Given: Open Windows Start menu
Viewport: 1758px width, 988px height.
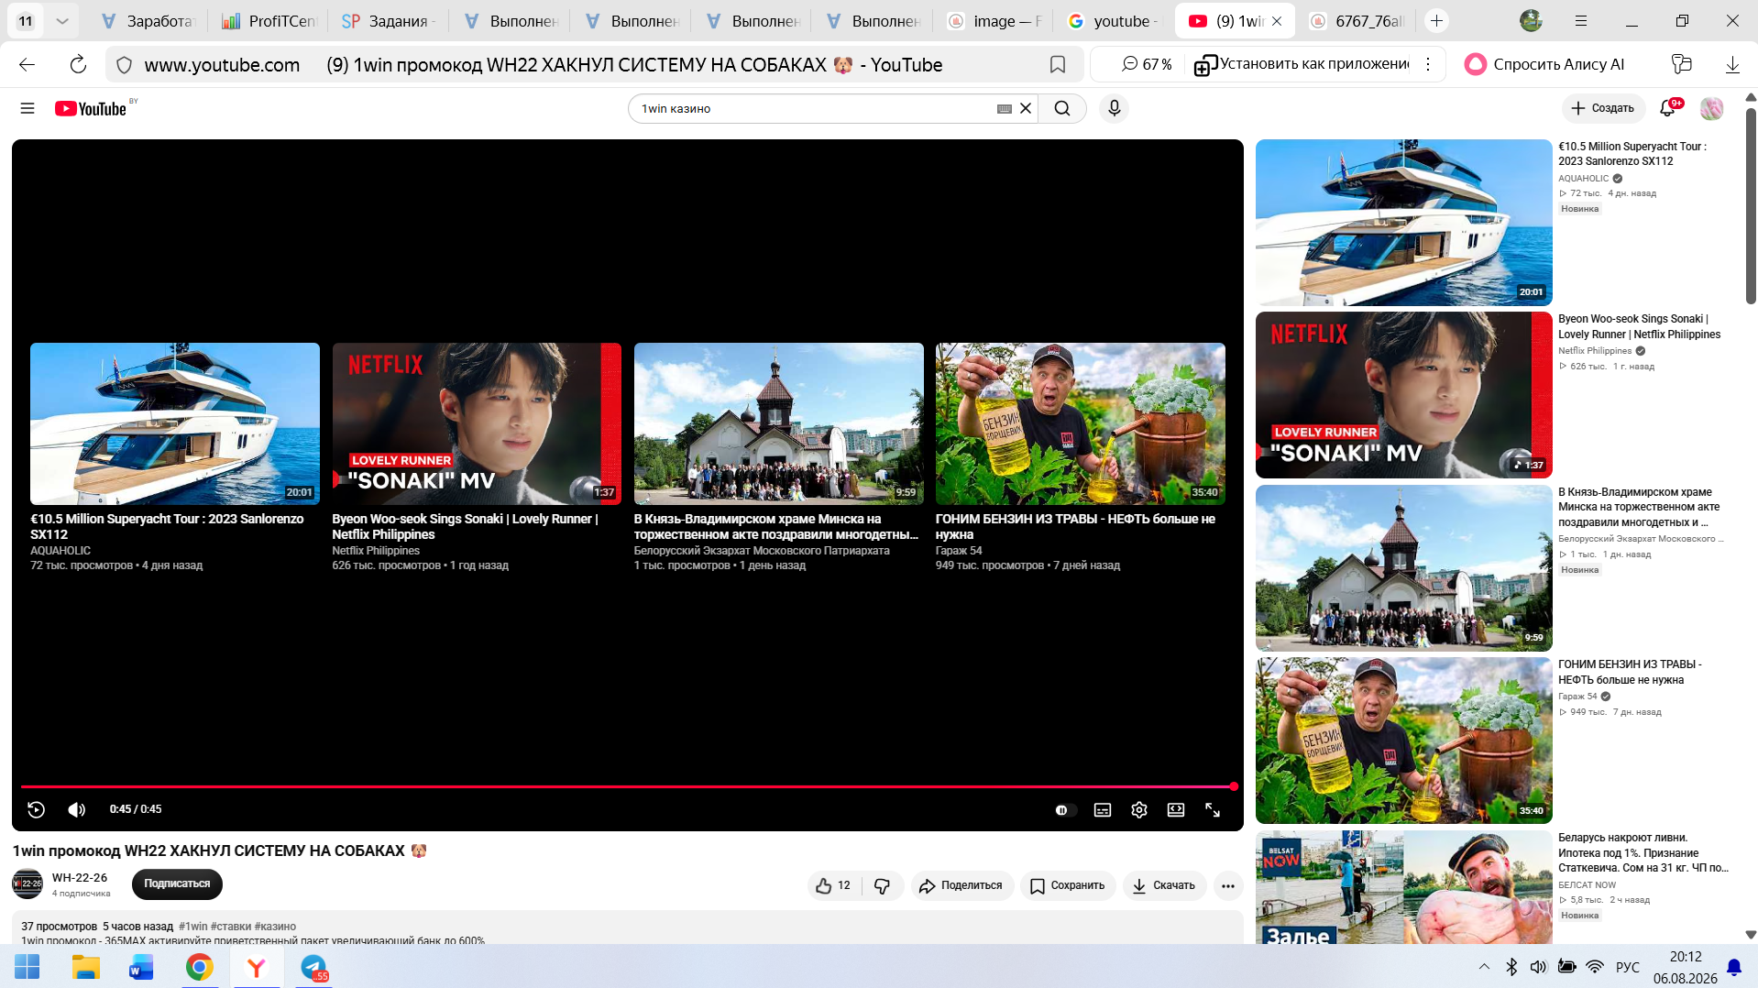Looking at the screenshot, I should click(27, 967).
